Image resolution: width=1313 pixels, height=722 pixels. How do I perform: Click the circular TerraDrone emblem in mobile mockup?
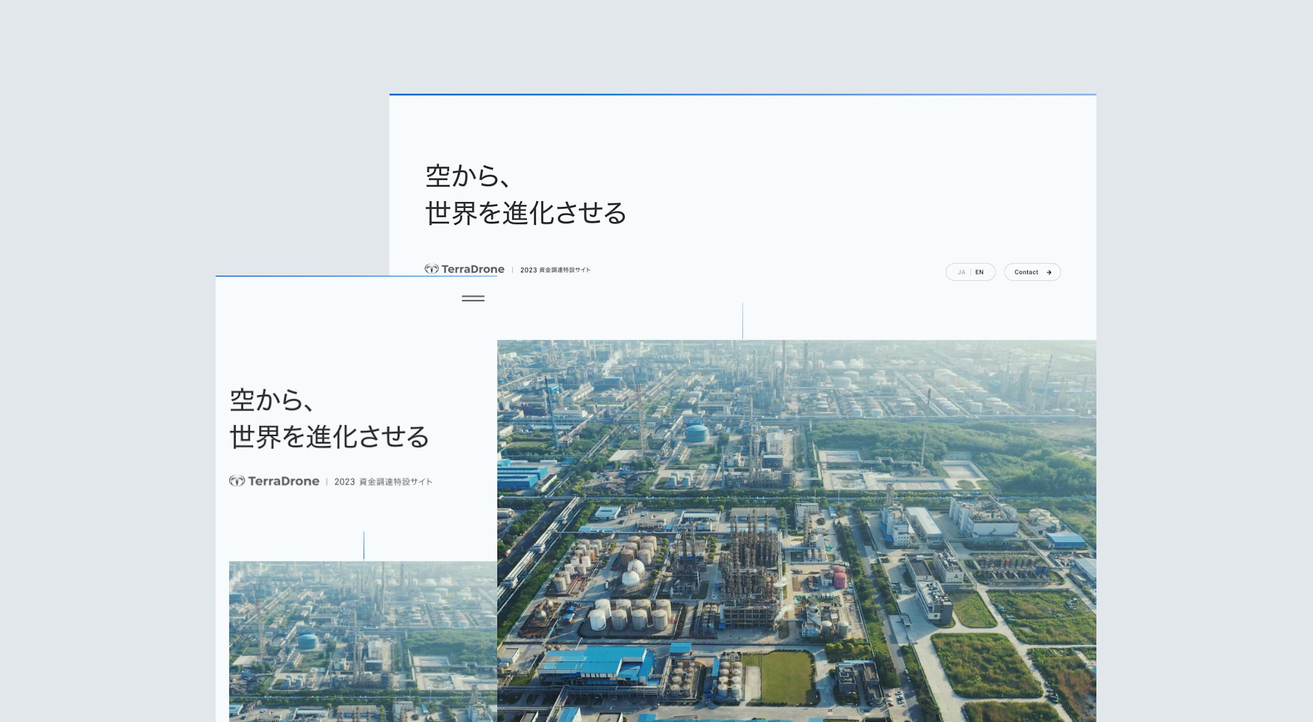click(x=236, y=481)
